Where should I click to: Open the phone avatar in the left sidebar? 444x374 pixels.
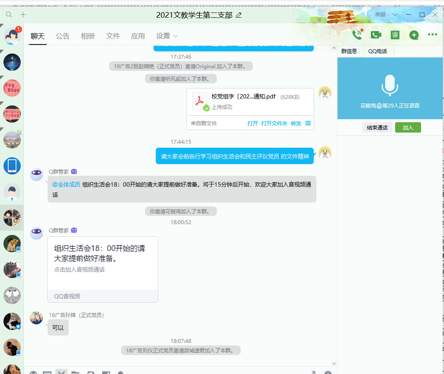click(x=12, y=166)
